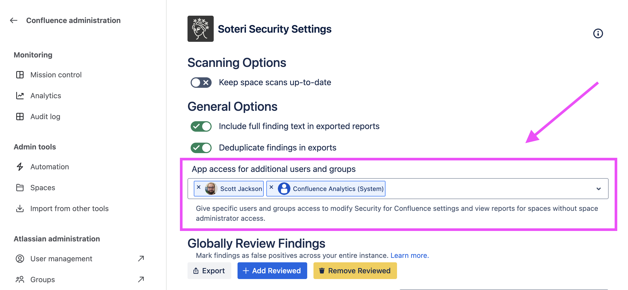Disable Include full finding text toggle
The width and height of the screenshot is (628, 290).
click(201, 126)
